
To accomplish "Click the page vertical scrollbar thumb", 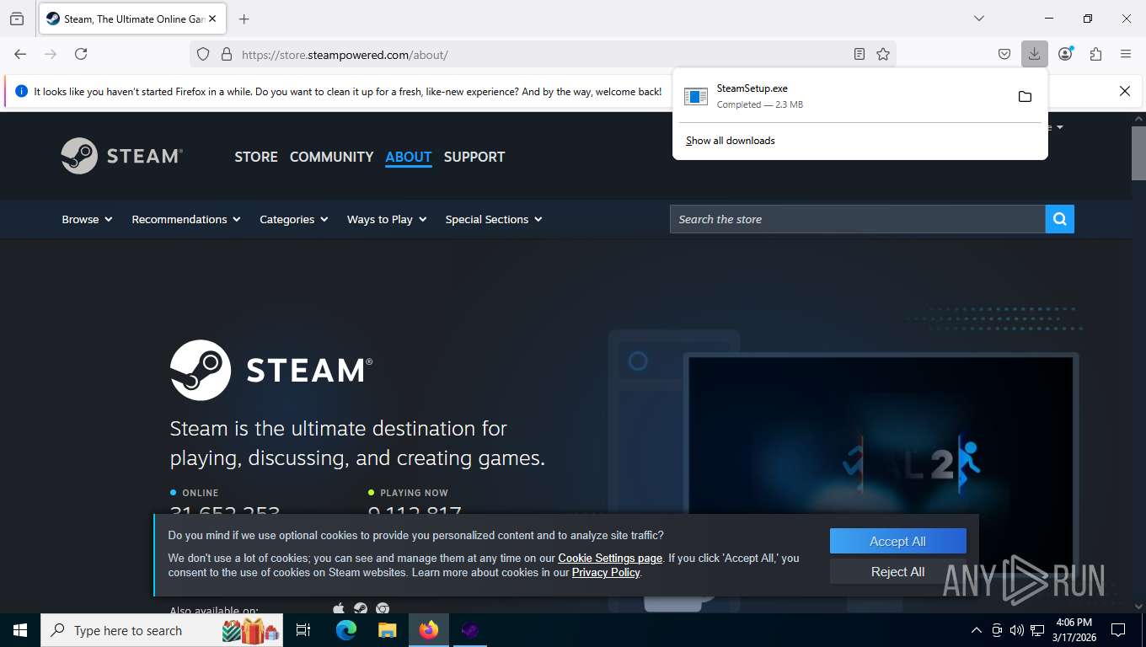I will 1138,152.
